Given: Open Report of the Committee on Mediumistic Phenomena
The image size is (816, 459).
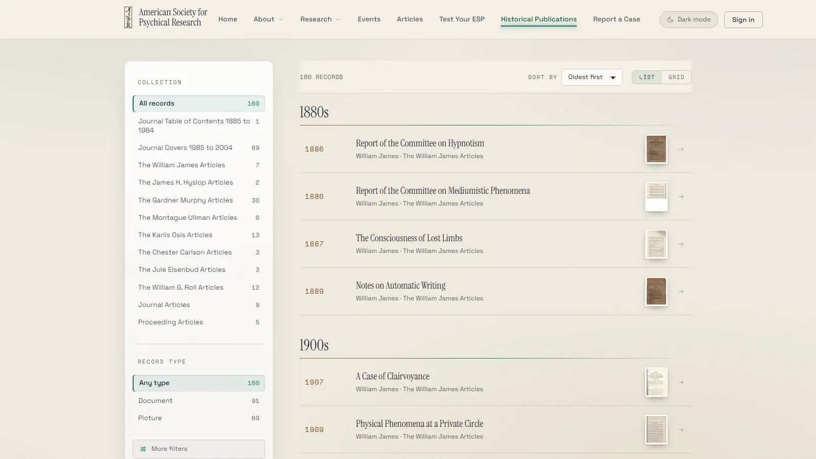Looking at the screenshot, I should [443, 191].
